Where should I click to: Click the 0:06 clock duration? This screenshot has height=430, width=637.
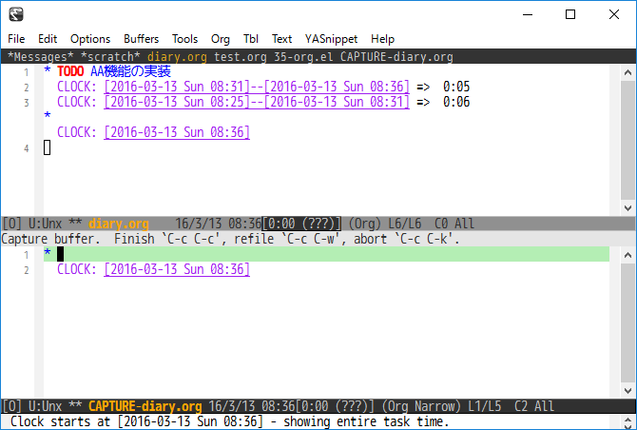pyautogui.click(x=456, y=102)
